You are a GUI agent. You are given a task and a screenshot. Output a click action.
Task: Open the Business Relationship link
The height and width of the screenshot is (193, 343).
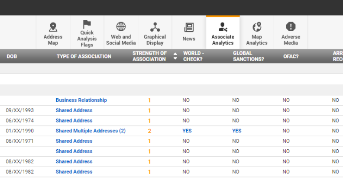click(81, 100)
